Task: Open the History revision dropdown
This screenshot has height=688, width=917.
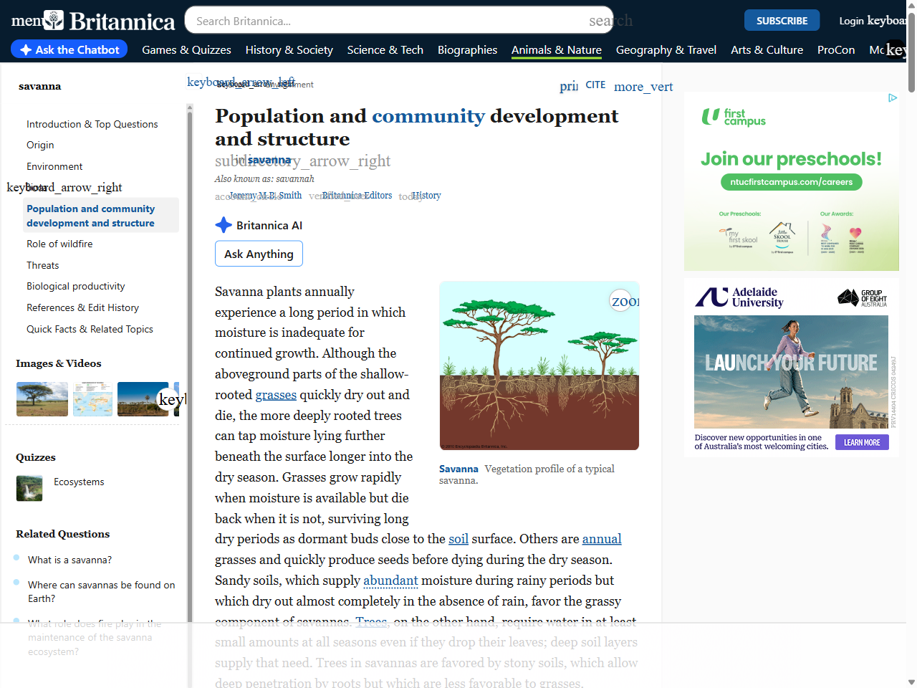Action: [x=426, y=195]
